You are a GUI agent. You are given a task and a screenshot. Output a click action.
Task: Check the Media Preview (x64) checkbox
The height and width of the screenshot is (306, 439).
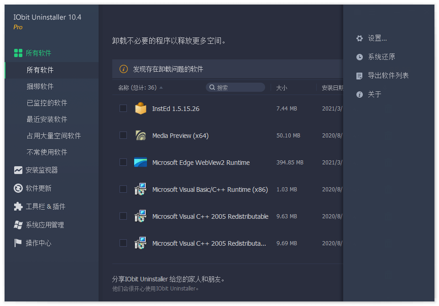pos(123,135)
